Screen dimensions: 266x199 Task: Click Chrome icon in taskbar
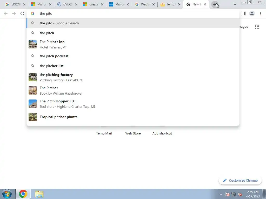point(23,194)
